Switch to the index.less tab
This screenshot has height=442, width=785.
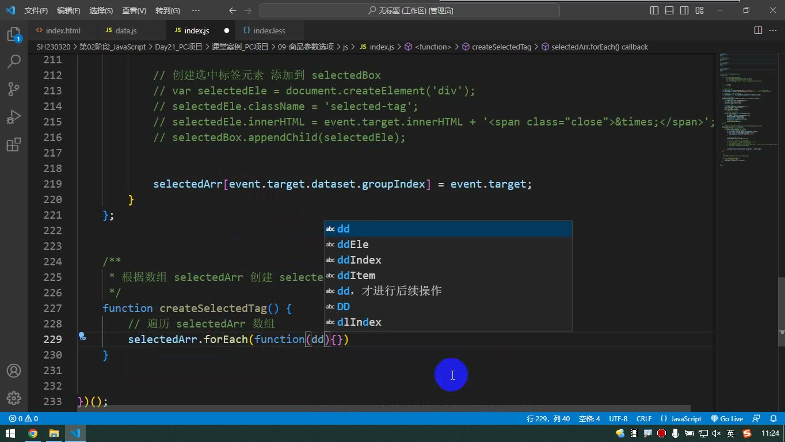pyautogui.click(x=269, y=31)
